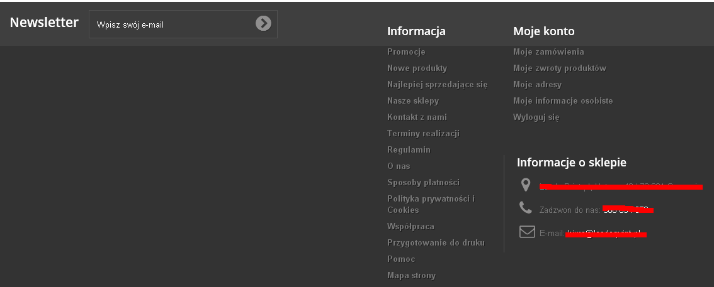Go to Nowe produkty

coord(417,68)
